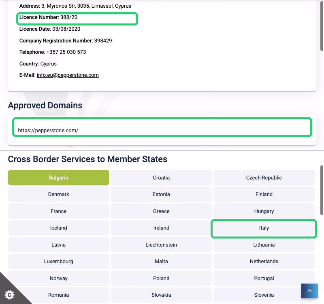
Task: Click the Iceland member state
Action: point(58,228)
